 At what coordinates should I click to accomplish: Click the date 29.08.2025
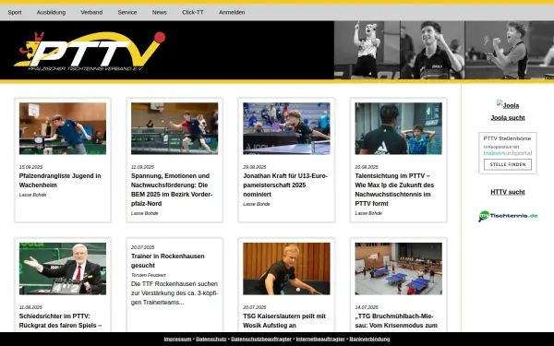click(255, 167)
